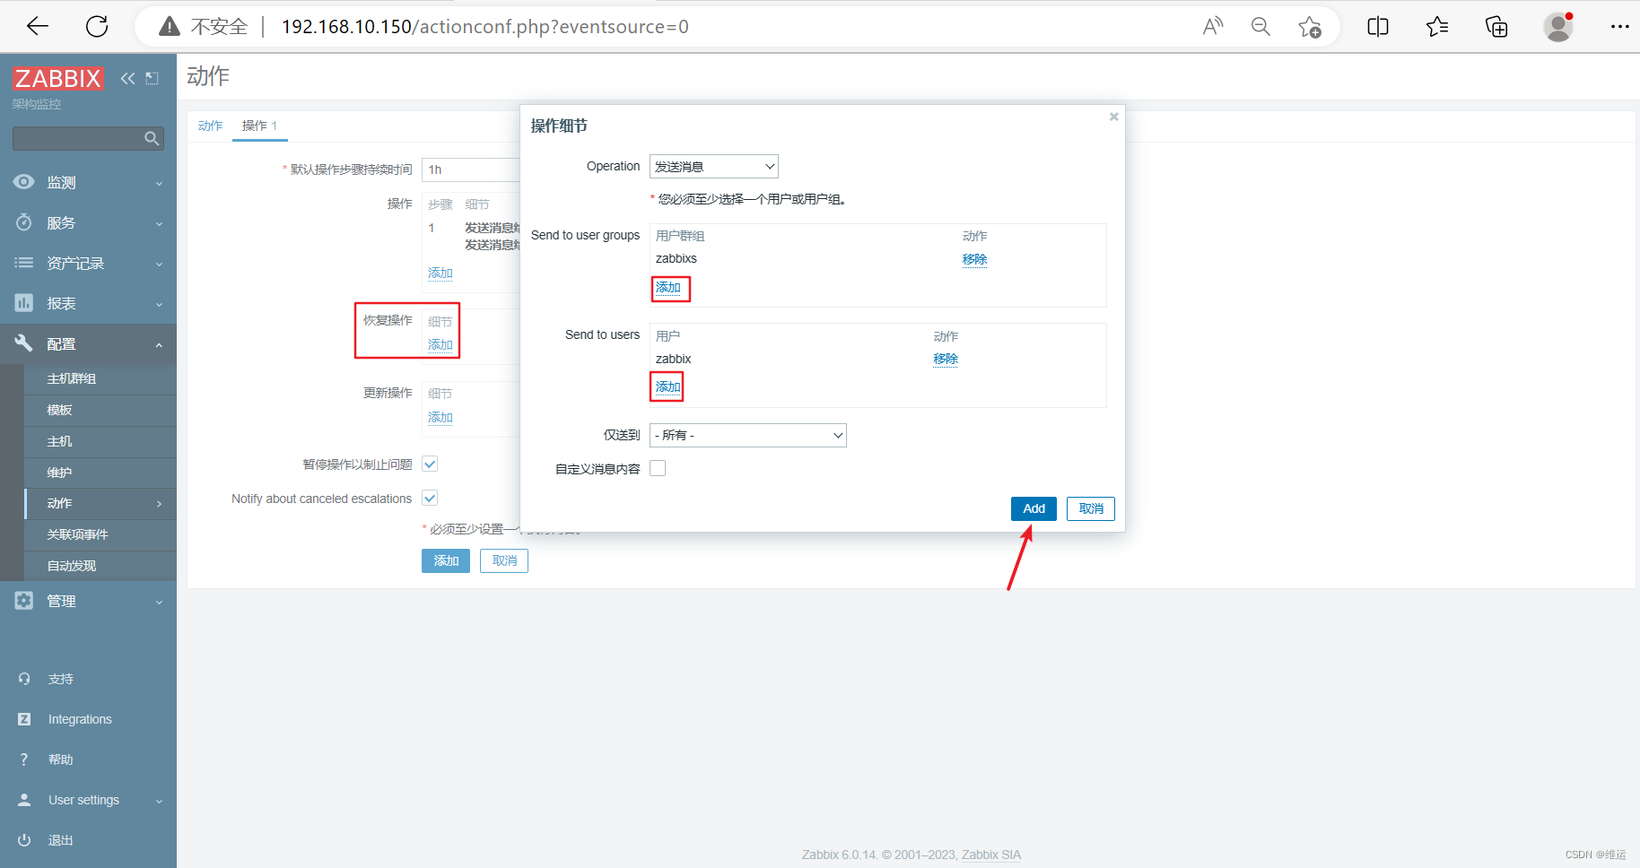Open split screen icon in browser toolbar
The height and width of the screenshot is (868, 1640).
tap(1378, 26)
